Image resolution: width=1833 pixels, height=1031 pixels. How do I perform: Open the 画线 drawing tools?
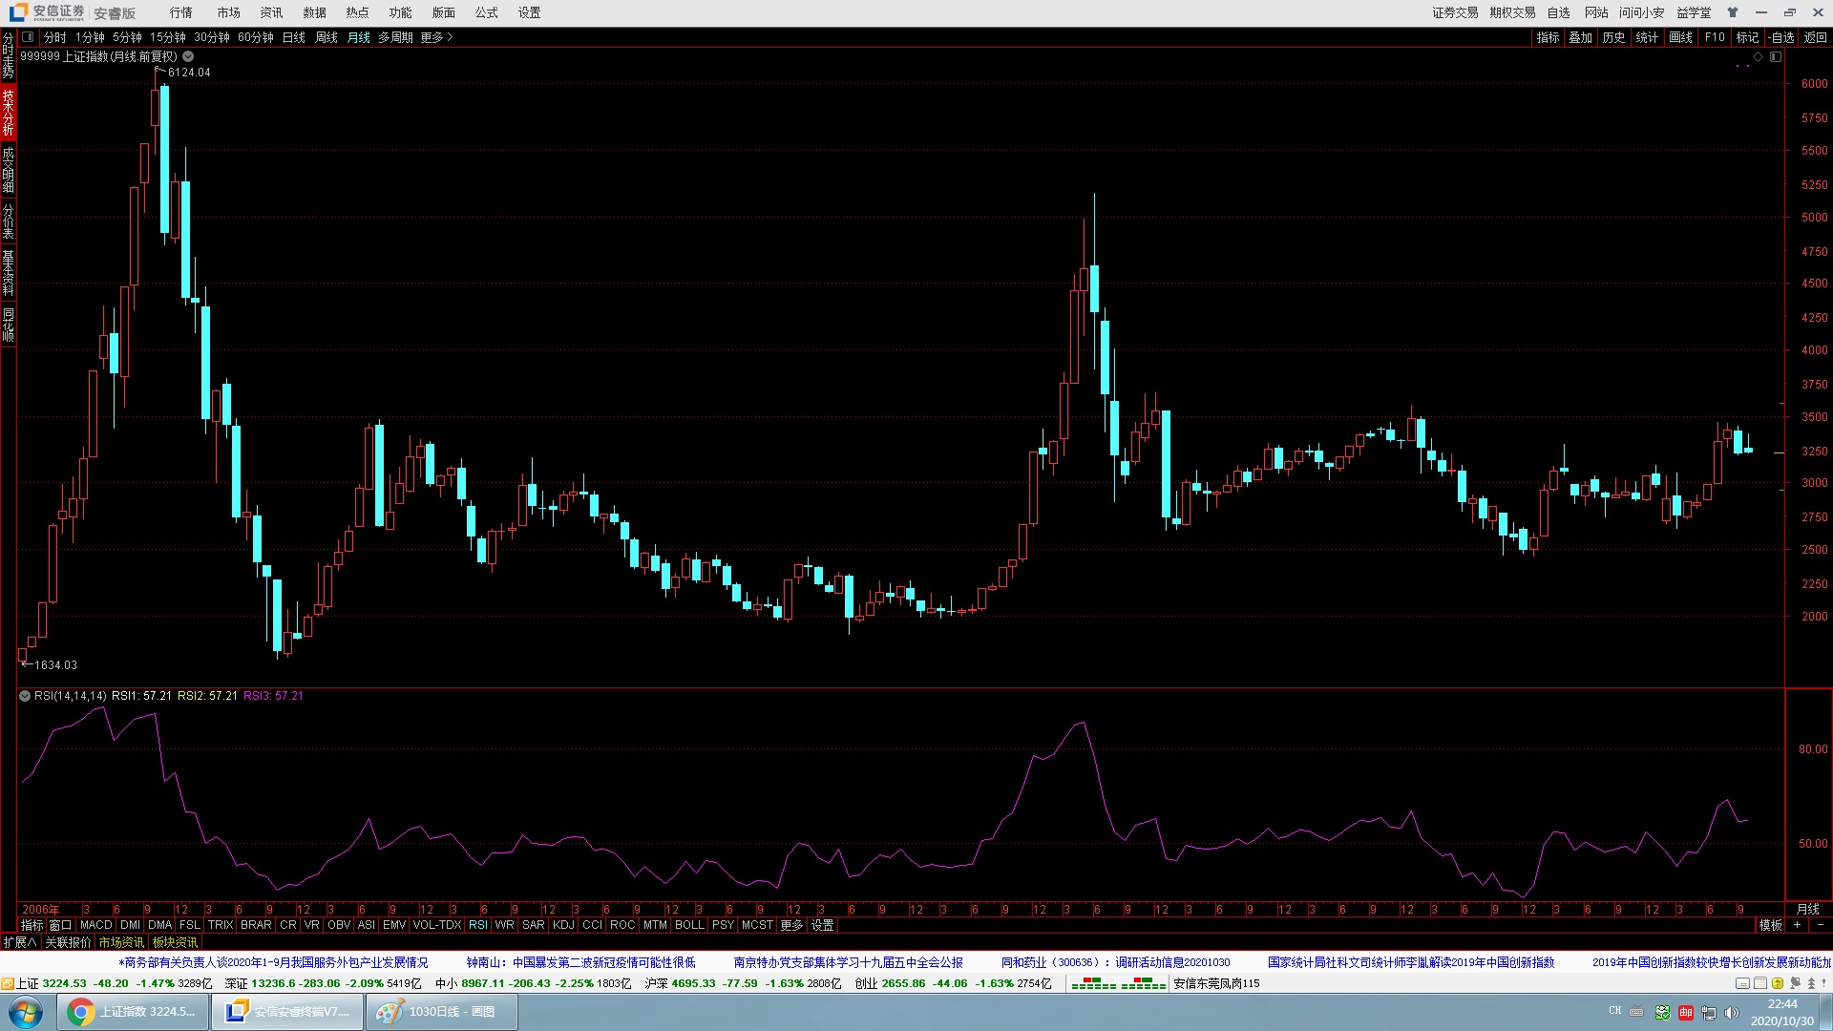[x=1681, y=37]
